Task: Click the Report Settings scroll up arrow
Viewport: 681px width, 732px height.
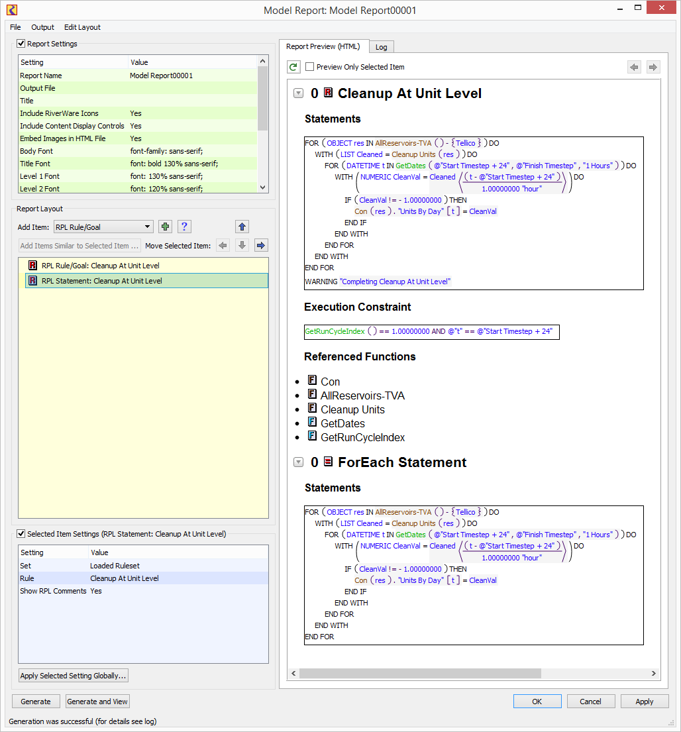Action: [263, 61]
